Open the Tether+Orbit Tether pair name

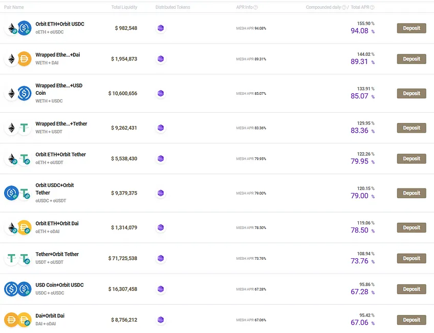57,254
